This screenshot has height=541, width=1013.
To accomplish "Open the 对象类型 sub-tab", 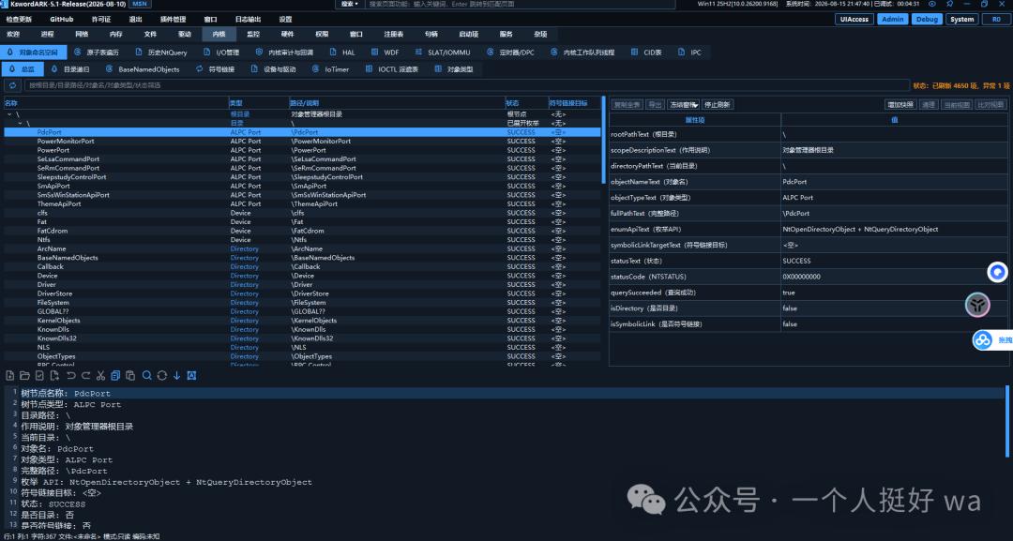I will pos(455,69).
